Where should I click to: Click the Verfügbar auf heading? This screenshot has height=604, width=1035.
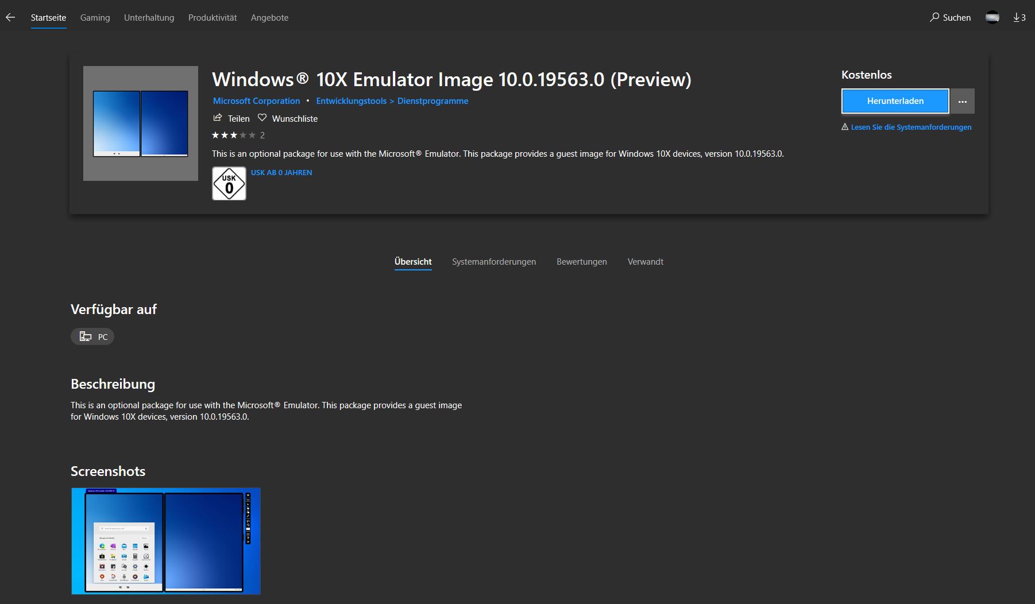tap(114, 309)
